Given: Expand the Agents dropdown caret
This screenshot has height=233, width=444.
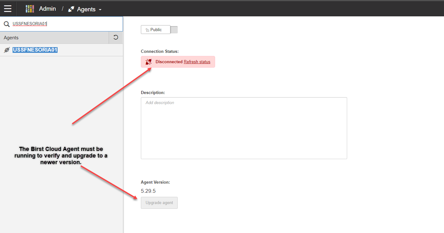Looking at the screenshot, I should click(100, 10).
